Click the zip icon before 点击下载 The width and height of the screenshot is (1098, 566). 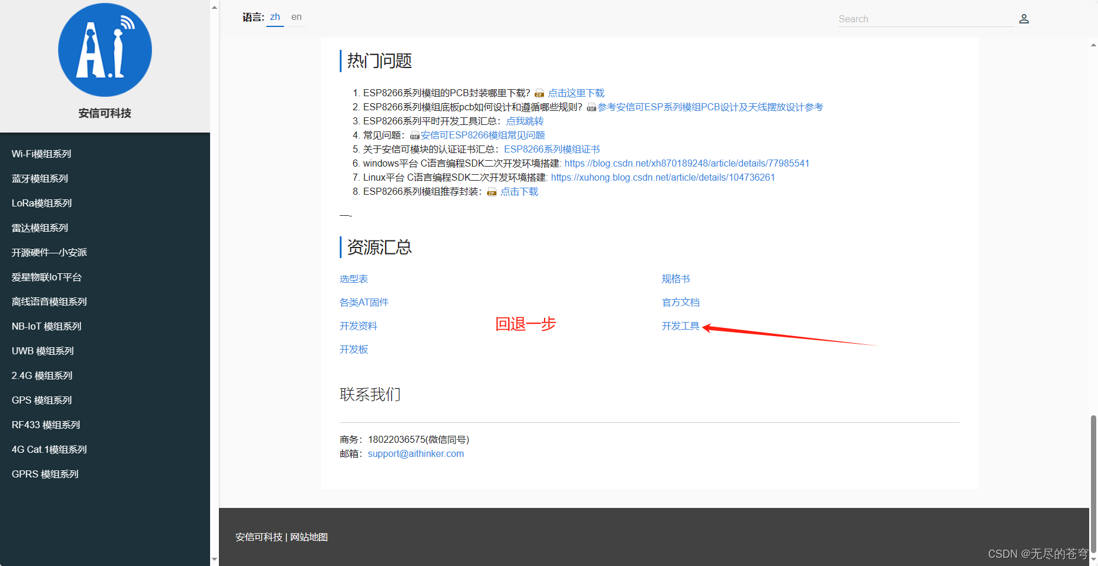(x=492, y=192)
